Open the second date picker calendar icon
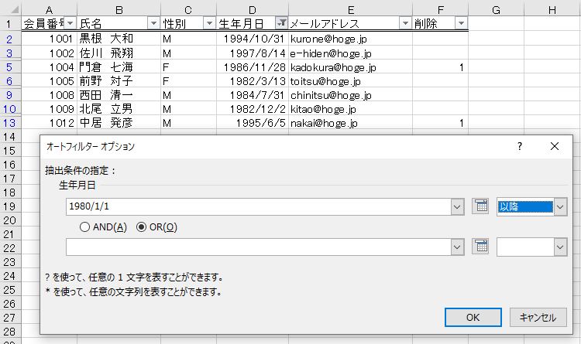The image size is (581, 344). [x=480, y=247]
